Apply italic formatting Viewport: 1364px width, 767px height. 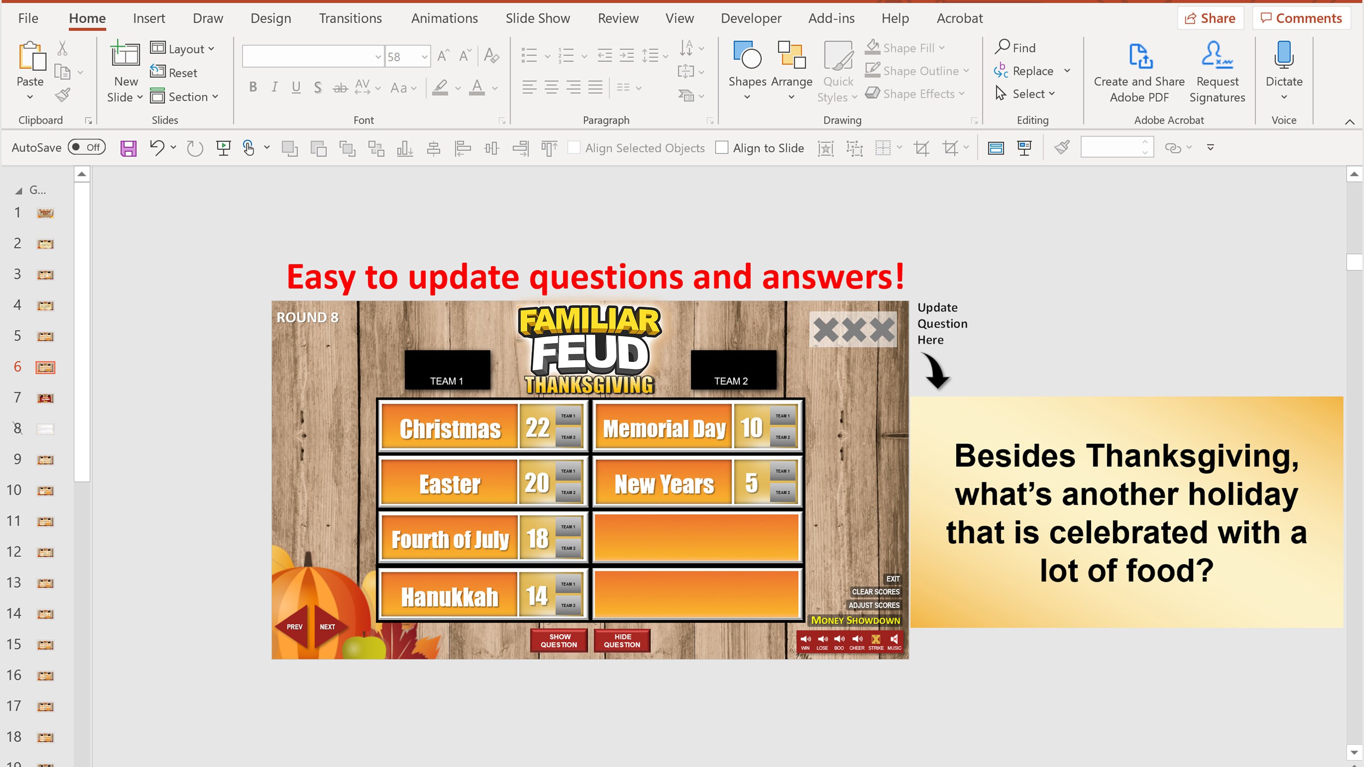pyautogui.click(x=274, y=87)
